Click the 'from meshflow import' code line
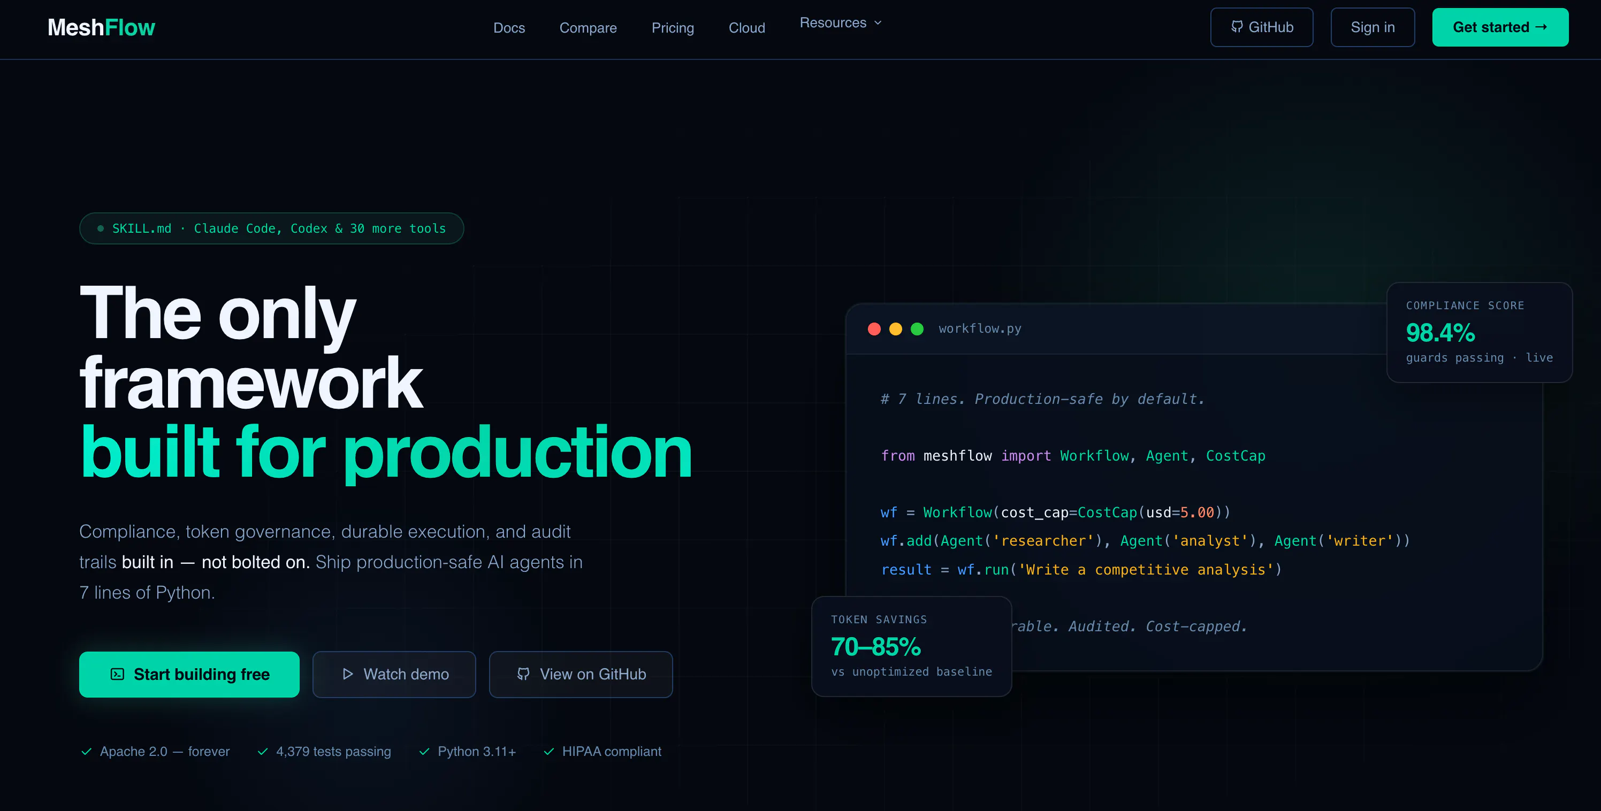Screen dimensions: 1601x811 1073,456
